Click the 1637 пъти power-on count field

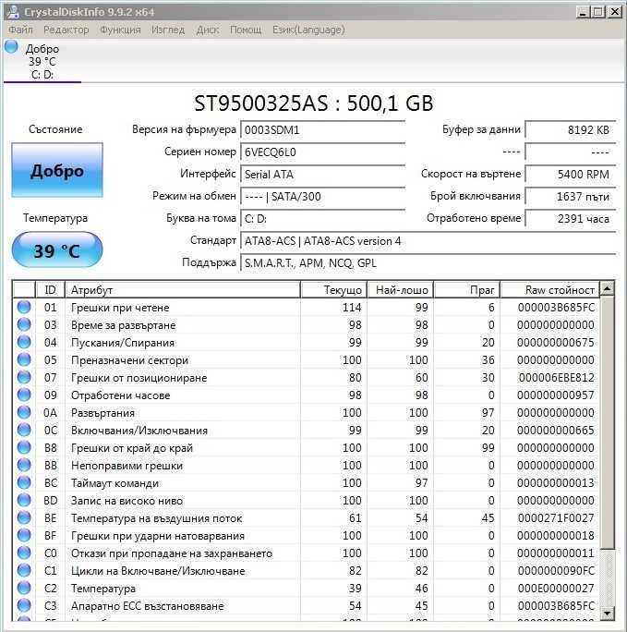pyautogui.click(x=571, y=196)
